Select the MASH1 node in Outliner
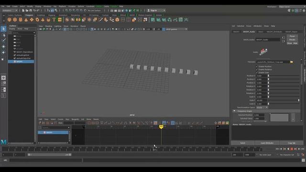Image resolution: width=306 pixels, height=172 pixels. click(x=21, y=62)
